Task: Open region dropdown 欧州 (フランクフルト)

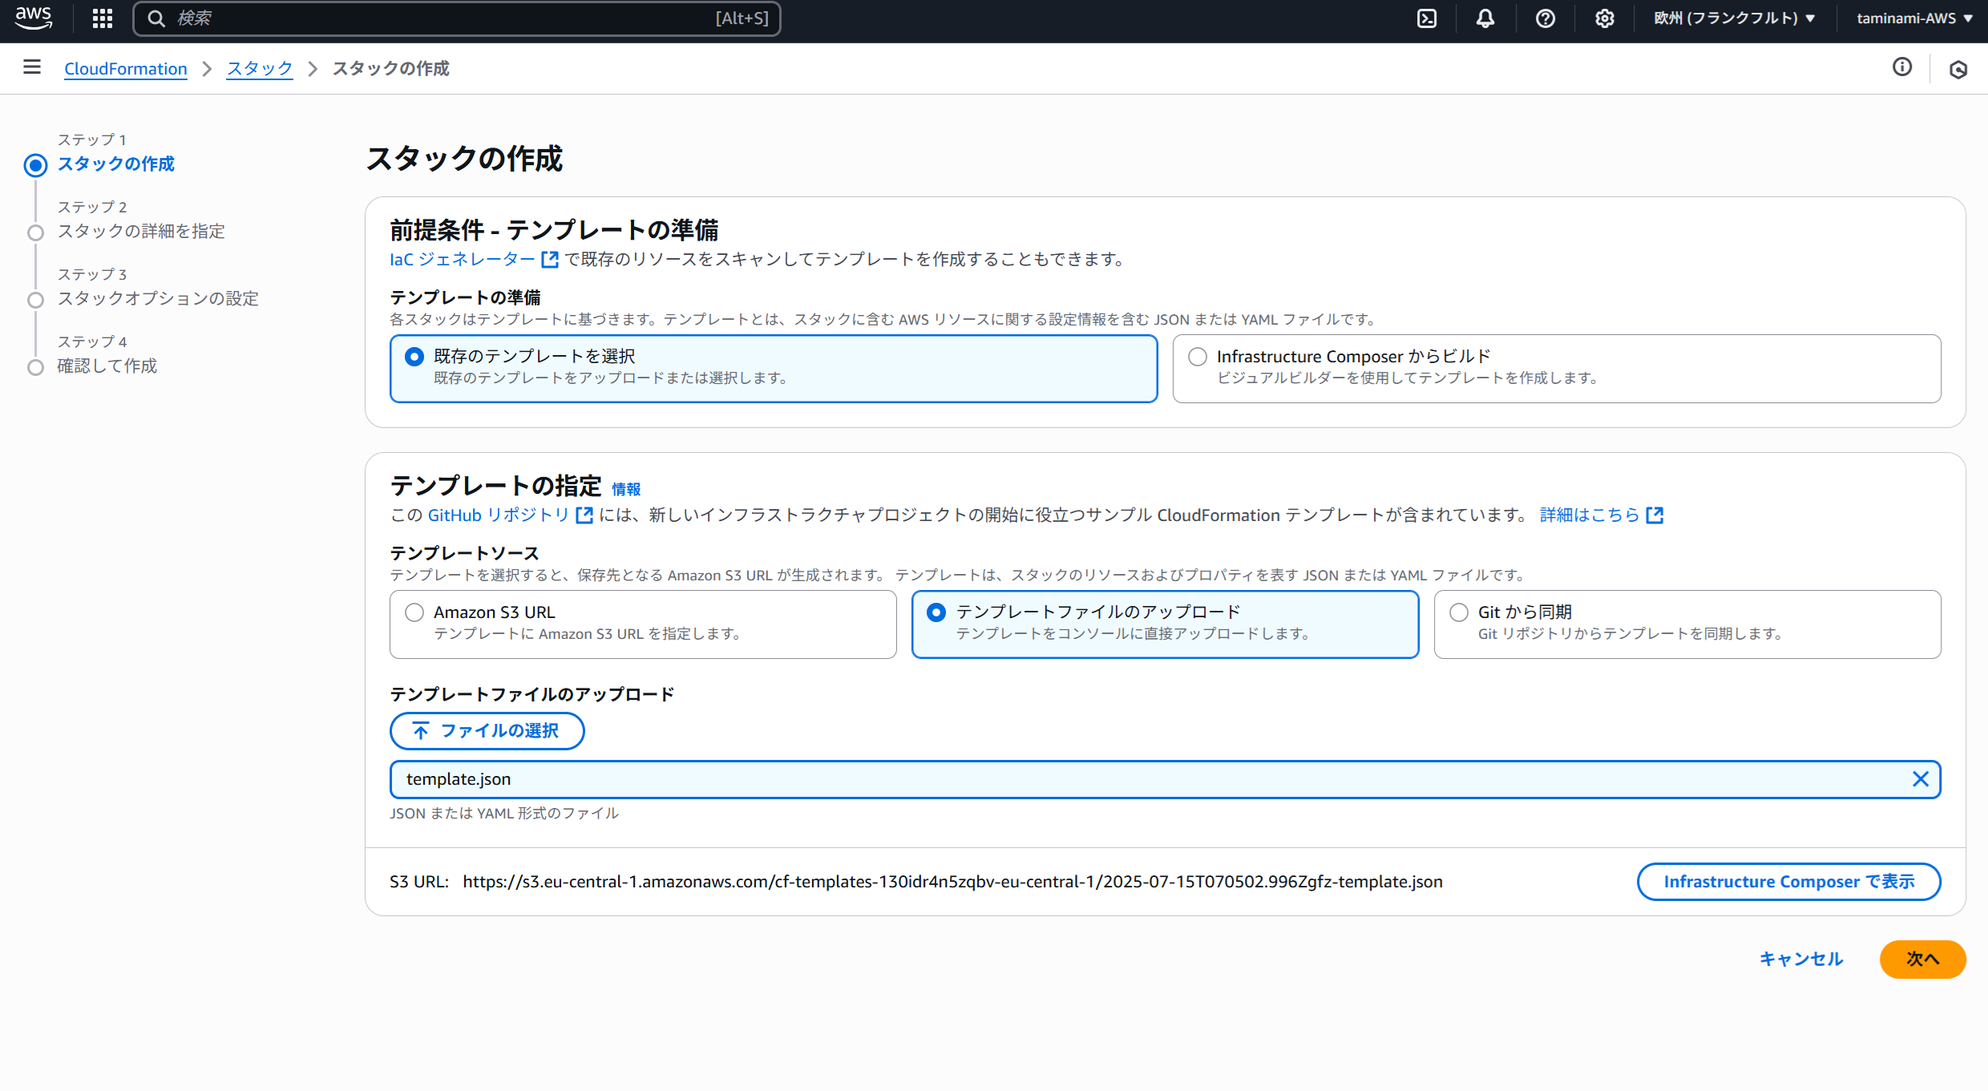Action: point(1735,18)
